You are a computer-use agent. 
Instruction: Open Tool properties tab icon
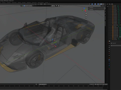coord(109,43)
